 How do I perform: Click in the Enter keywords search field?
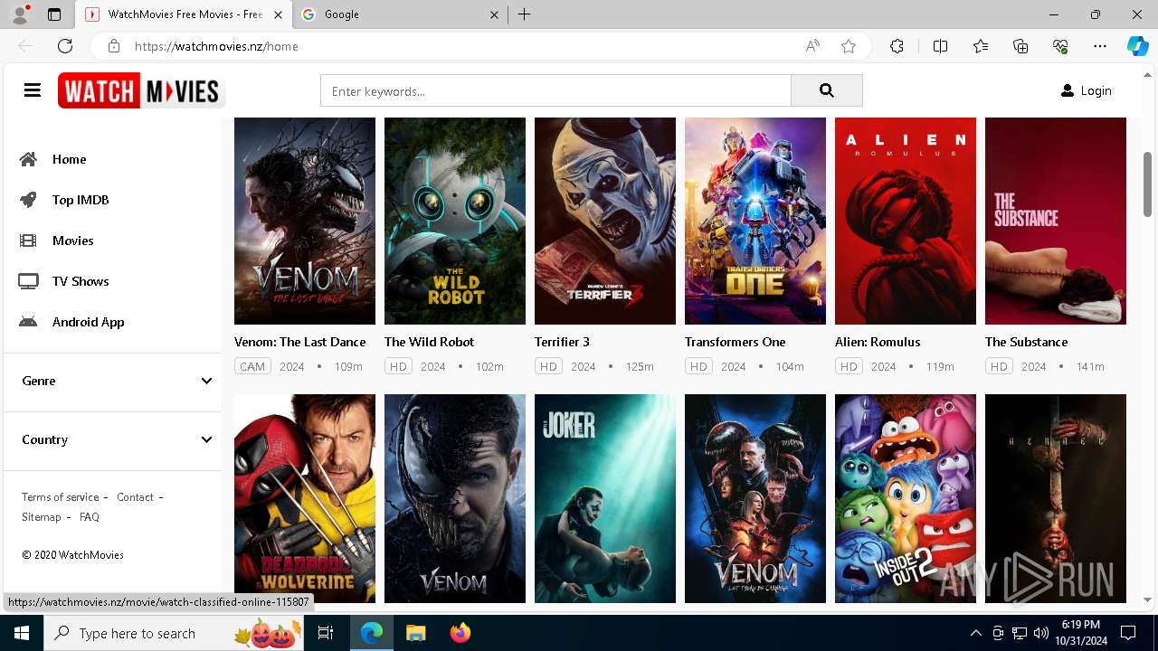pos(555,90)
